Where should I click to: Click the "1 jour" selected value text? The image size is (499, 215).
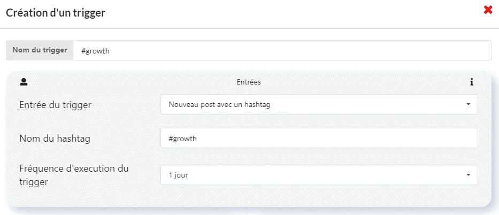coord(178,175)
